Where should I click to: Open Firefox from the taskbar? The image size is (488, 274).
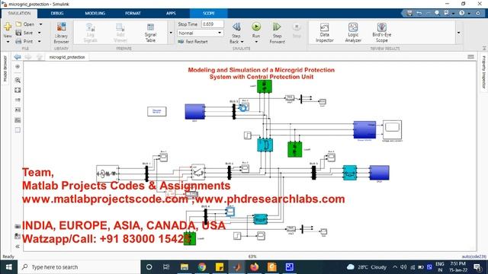(x=255, y=267)
